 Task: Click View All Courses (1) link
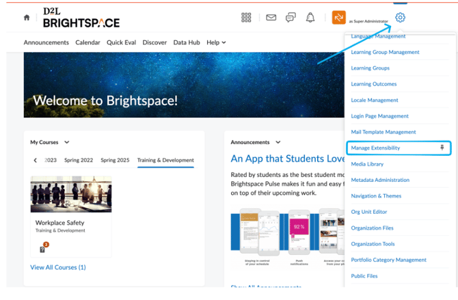(58, 267)
